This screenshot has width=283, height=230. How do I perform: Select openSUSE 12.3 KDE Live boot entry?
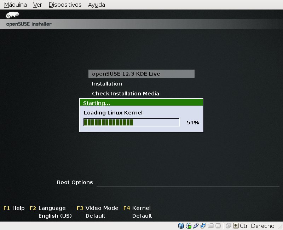click(x=141, y=74)
